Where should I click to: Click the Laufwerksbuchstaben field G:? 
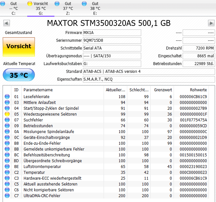point(112,64)
